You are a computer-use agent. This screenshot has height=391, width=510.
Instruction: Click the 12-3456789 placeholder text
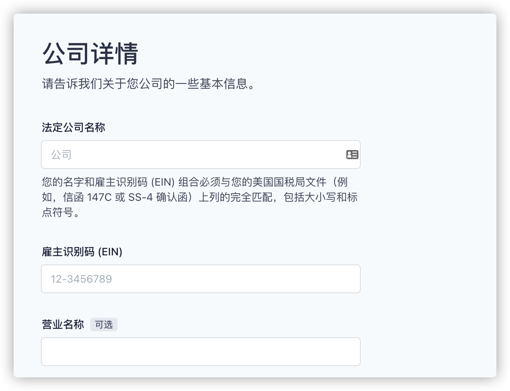coord(81,279)
